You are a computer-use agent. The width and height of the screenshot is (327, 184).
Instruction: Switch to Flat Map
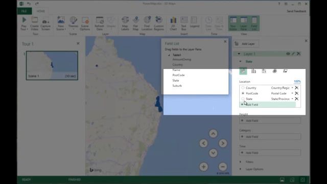click(x=135, y=24)
